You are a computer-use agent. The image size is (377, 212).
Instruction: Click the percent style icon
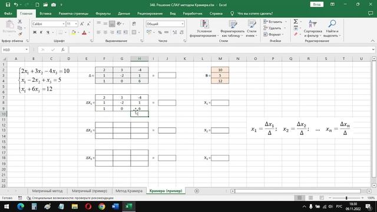pos(160,32)
